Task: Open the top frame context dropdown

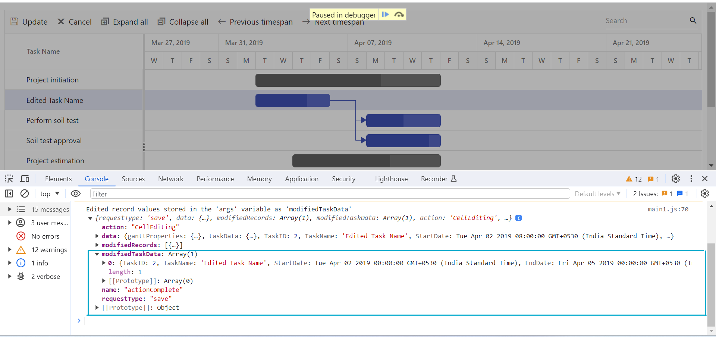Action: click(48, 193)
